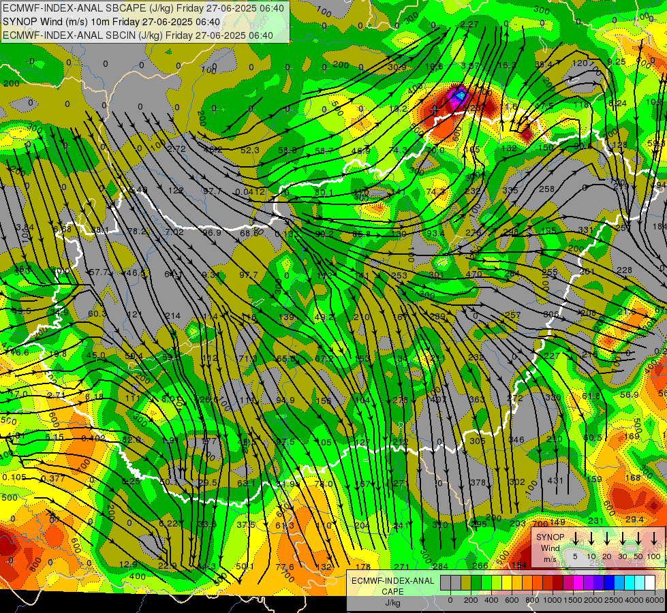Screen dimensions: 667x613
Task: Click the J/kg unit label in the legend
Action: click(392, 603)
